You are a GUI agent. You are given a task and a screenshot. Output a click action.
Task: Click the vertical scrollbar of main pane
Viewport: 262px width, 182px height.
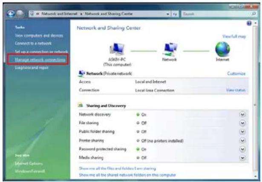[x=255, y=98]
